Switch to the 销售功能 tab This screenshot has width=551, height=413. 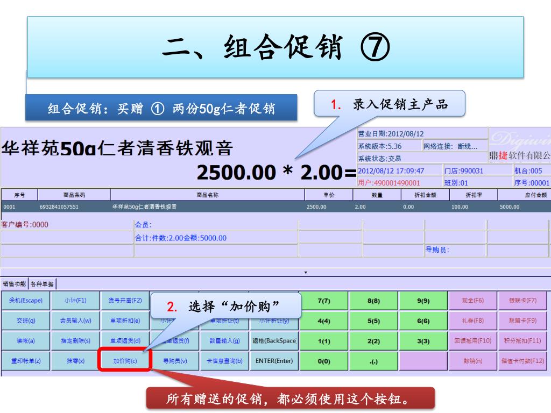[x=15, y=283]
